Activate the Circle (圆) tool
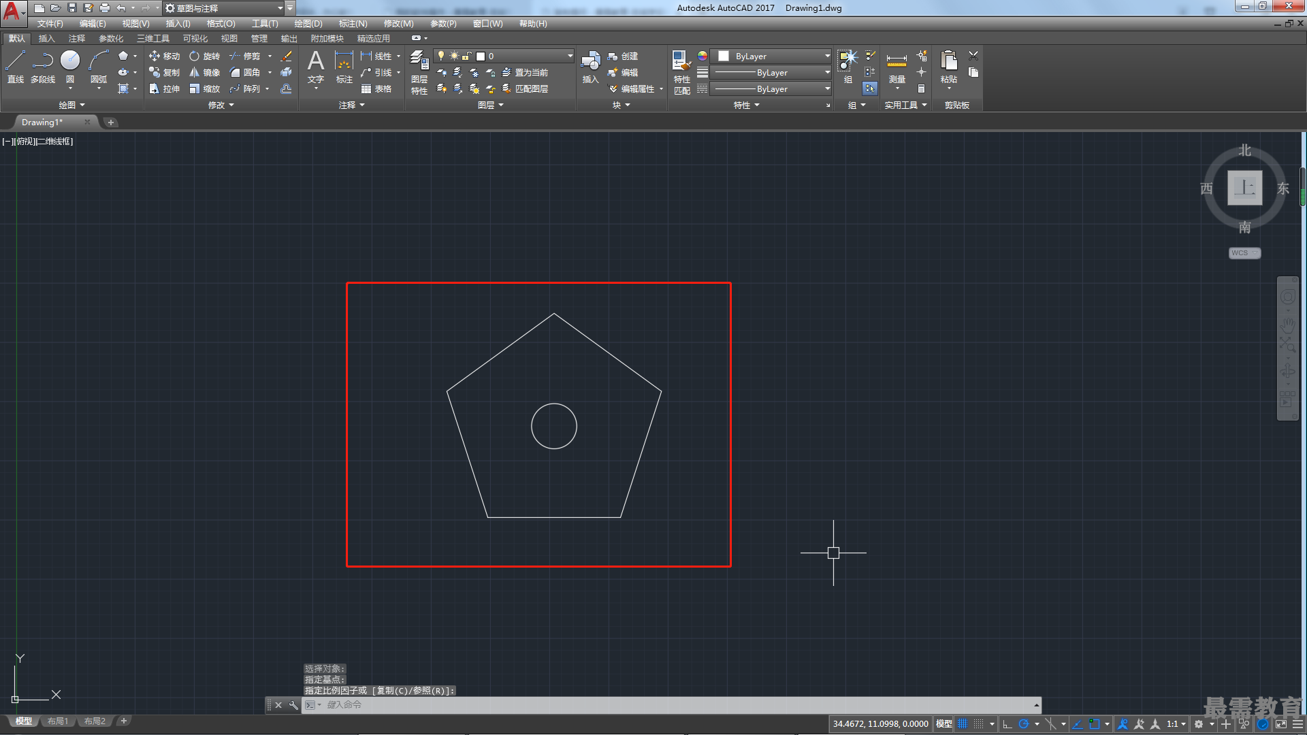Viewport: 1307px width, 735px height. (70, 67)
